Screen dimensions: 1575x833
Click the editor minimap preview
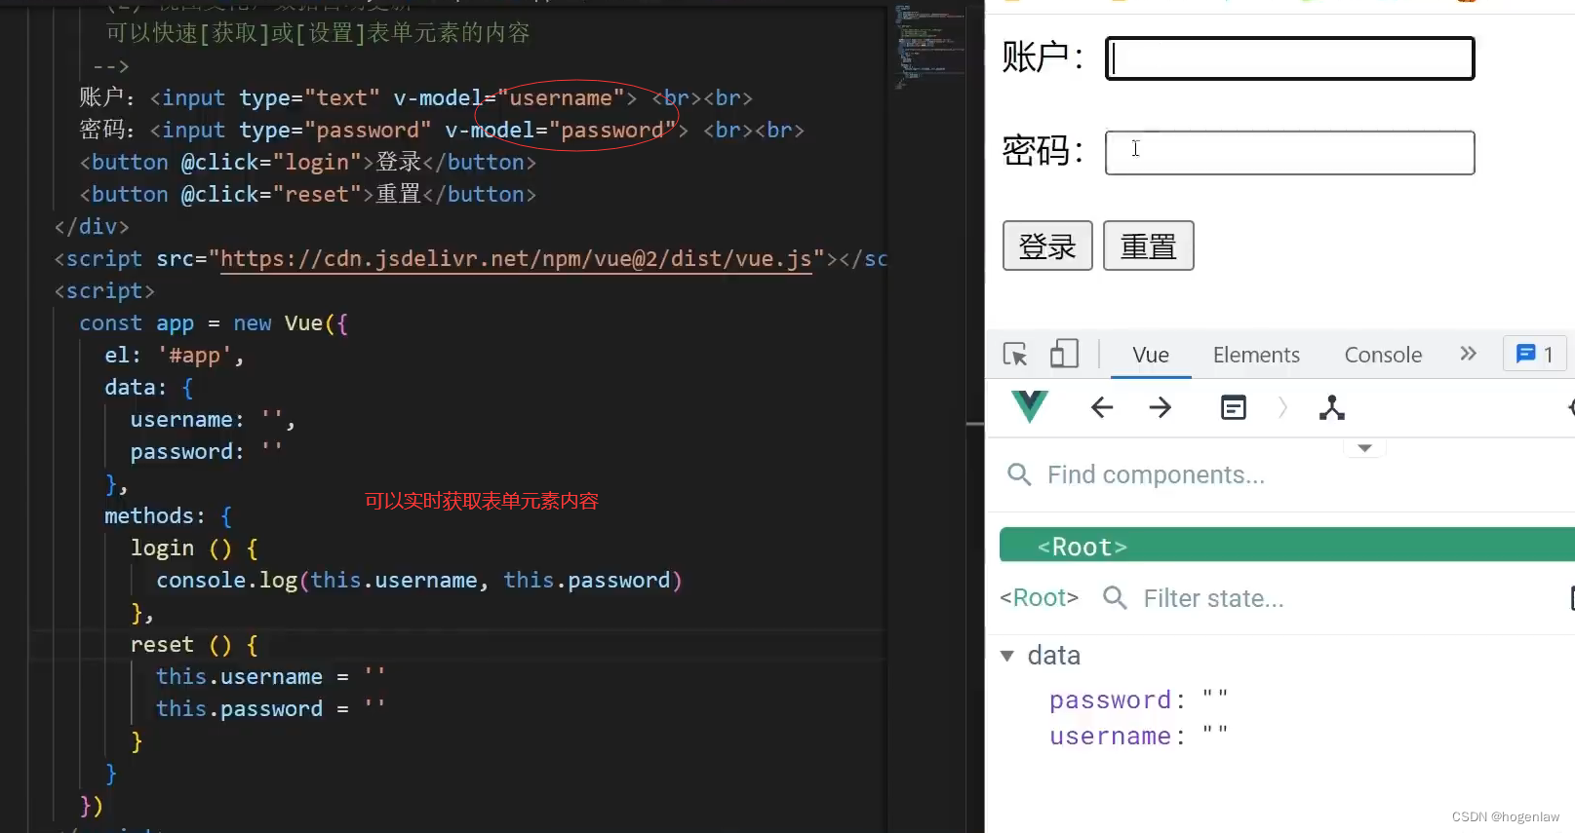click(x=927, y=47)
